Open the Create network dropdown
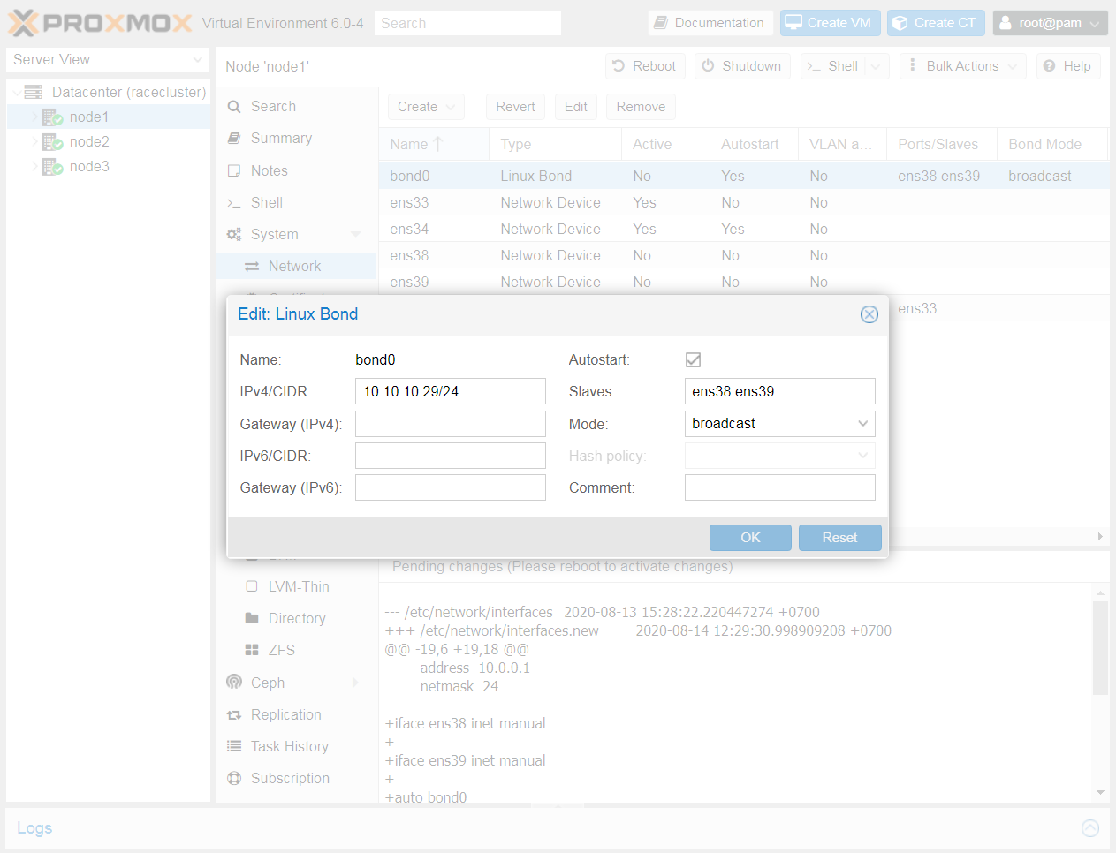Image resolution: width=1116 pixels, height=853 pixels. pyautogui.click(x=426, y=107)
